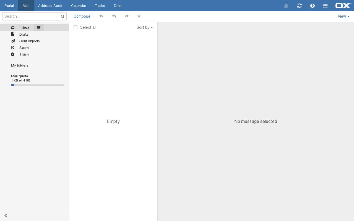The width and height of the screenshot is (354, 221).
Task: Click the Compose button
Action: tap(82, 16)
